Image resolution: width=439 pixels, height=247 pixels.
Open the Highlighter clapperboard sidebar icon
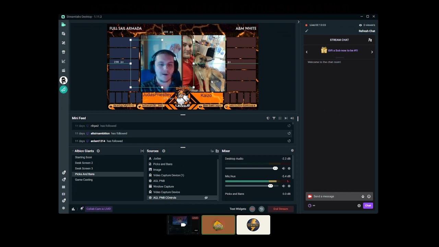pyautogui.click(x=63, y=71)
